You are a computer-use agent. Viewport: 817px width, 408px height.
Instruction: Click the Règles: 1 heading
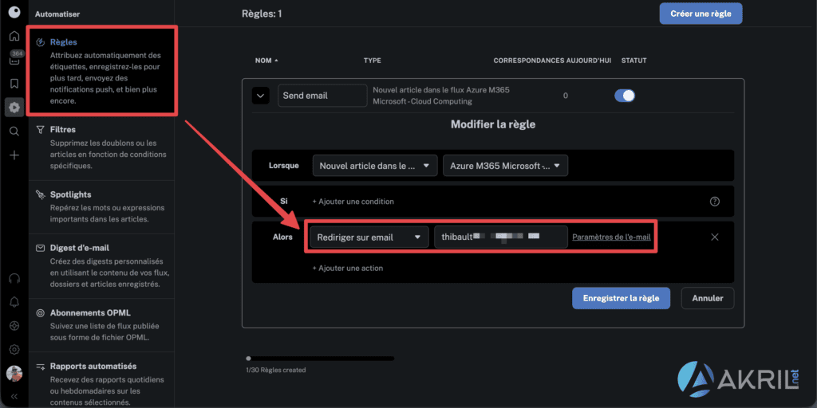point(262,14)
